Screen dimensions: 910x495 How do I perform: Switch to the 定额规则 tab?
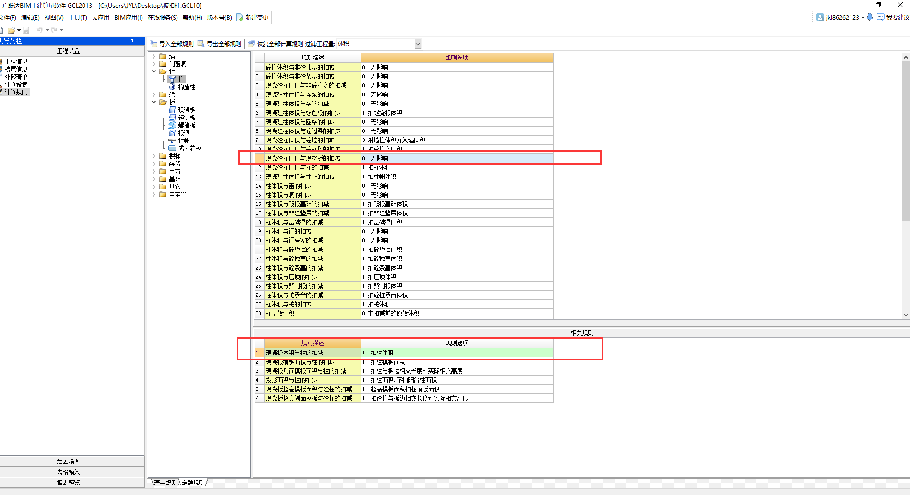coord(193,483)
